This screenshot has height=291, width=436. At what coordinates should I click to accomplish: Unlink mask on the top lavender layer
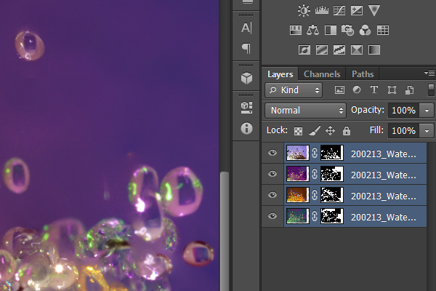pos(315,153)
